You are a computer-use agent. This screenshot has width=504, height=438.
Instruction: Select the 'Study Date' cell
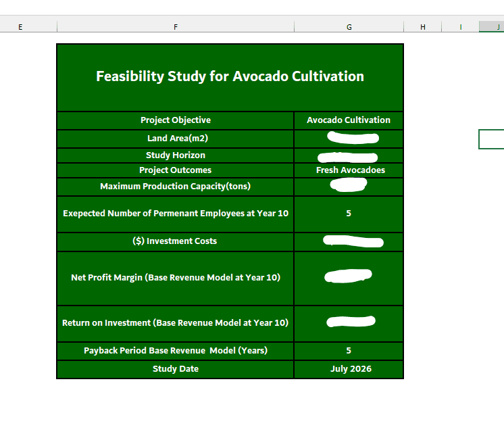tap(176, 369)
